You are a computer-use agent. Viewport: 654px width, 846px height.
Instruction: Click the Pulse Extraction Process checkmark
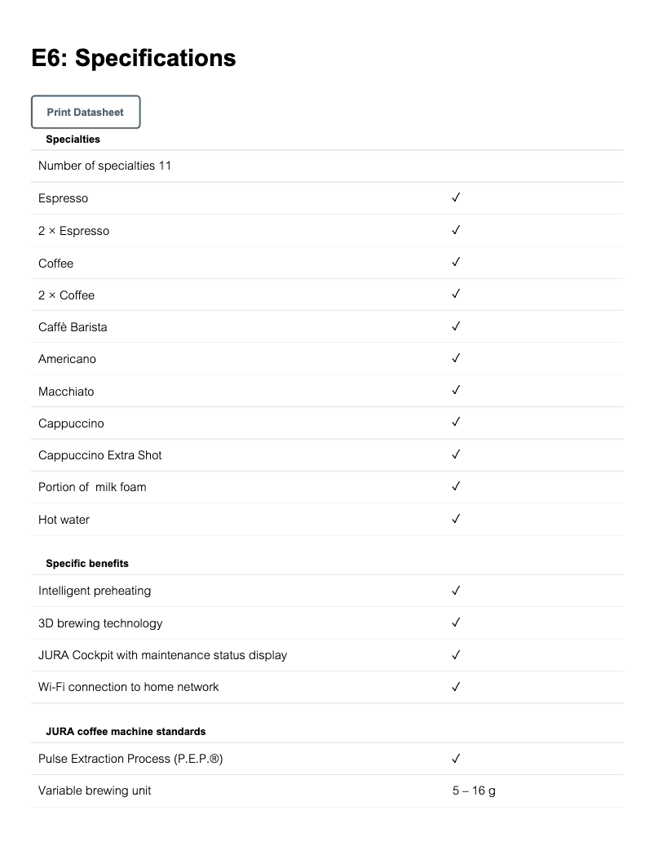[457, 759]
